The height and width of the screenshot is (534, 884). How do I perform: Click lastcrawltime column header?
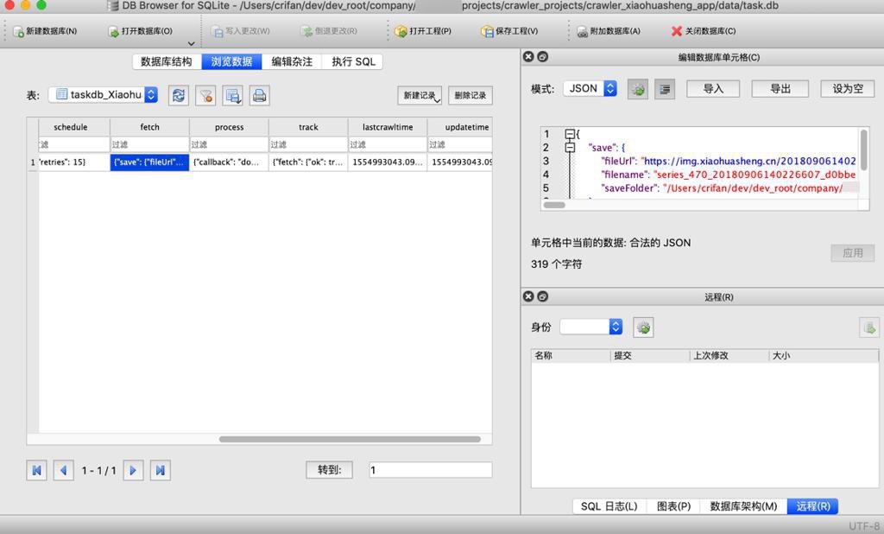pyautogui.click(x=388, y=127)
